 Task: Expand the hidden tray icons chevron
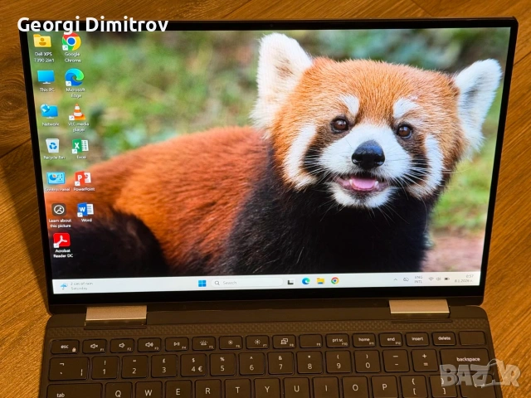pyautogui.click(x=395, y=279)
